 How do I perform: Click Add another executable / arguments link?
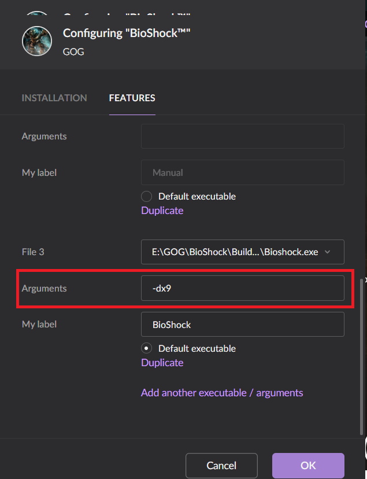(222, 393)
